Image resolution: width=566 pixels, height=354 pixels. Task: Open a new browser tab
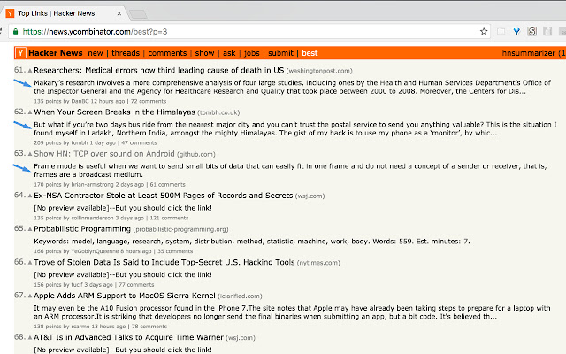coord(138,14)
